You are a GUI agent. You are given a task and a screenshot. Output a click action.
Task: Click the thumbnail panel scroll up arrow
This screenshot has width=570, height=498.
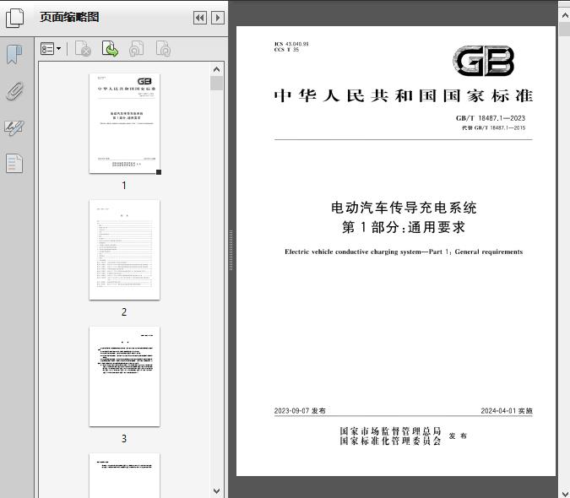tap(217, 69)
